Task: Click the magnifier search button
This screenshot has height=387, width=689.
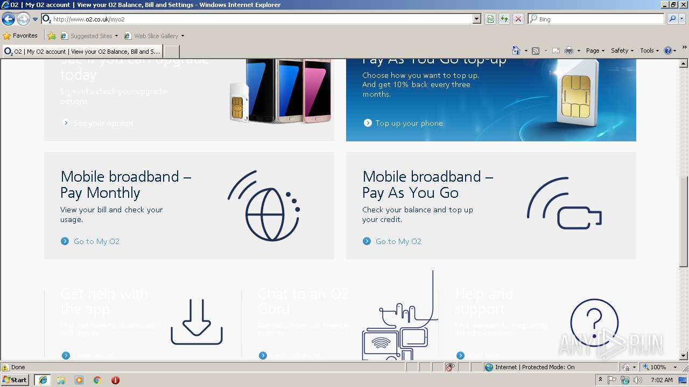Action: click(672, 19)
